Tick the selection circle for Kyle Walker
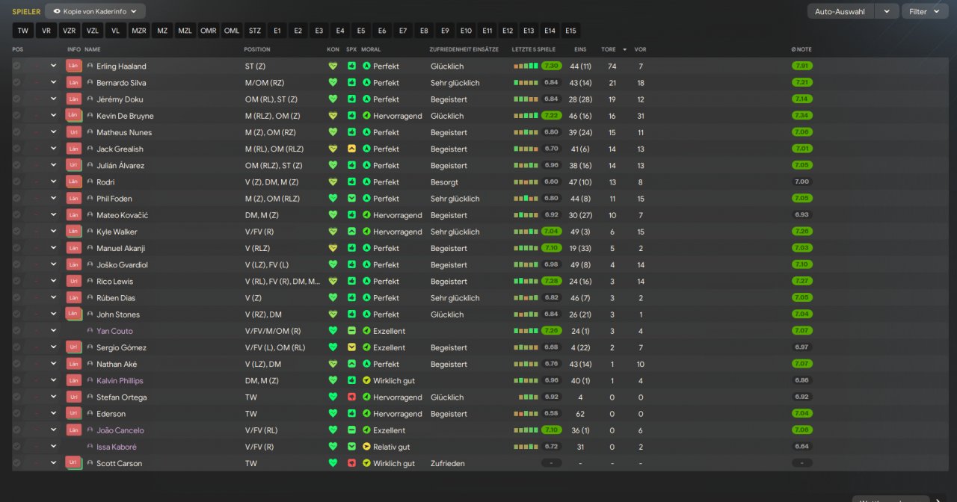957x502 pixels. click(x=16, y=232)
